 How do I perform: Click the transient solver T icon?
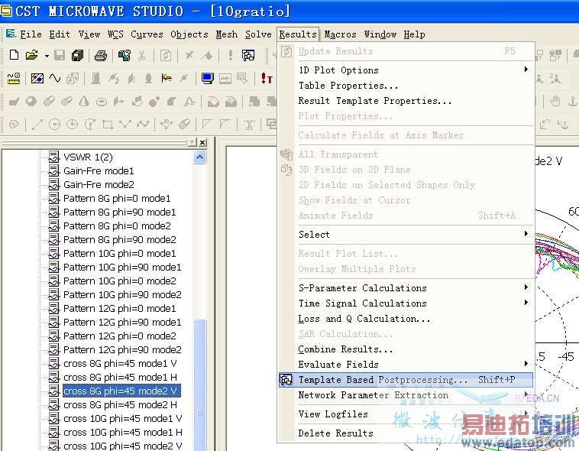pos(267,78)
